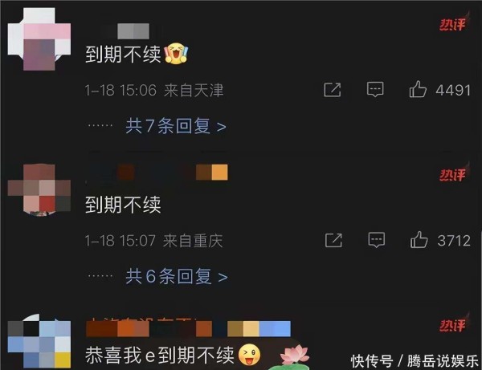Reply to the 15:07 comment
This screenshot has width=482, height=370.
point(376,239)
